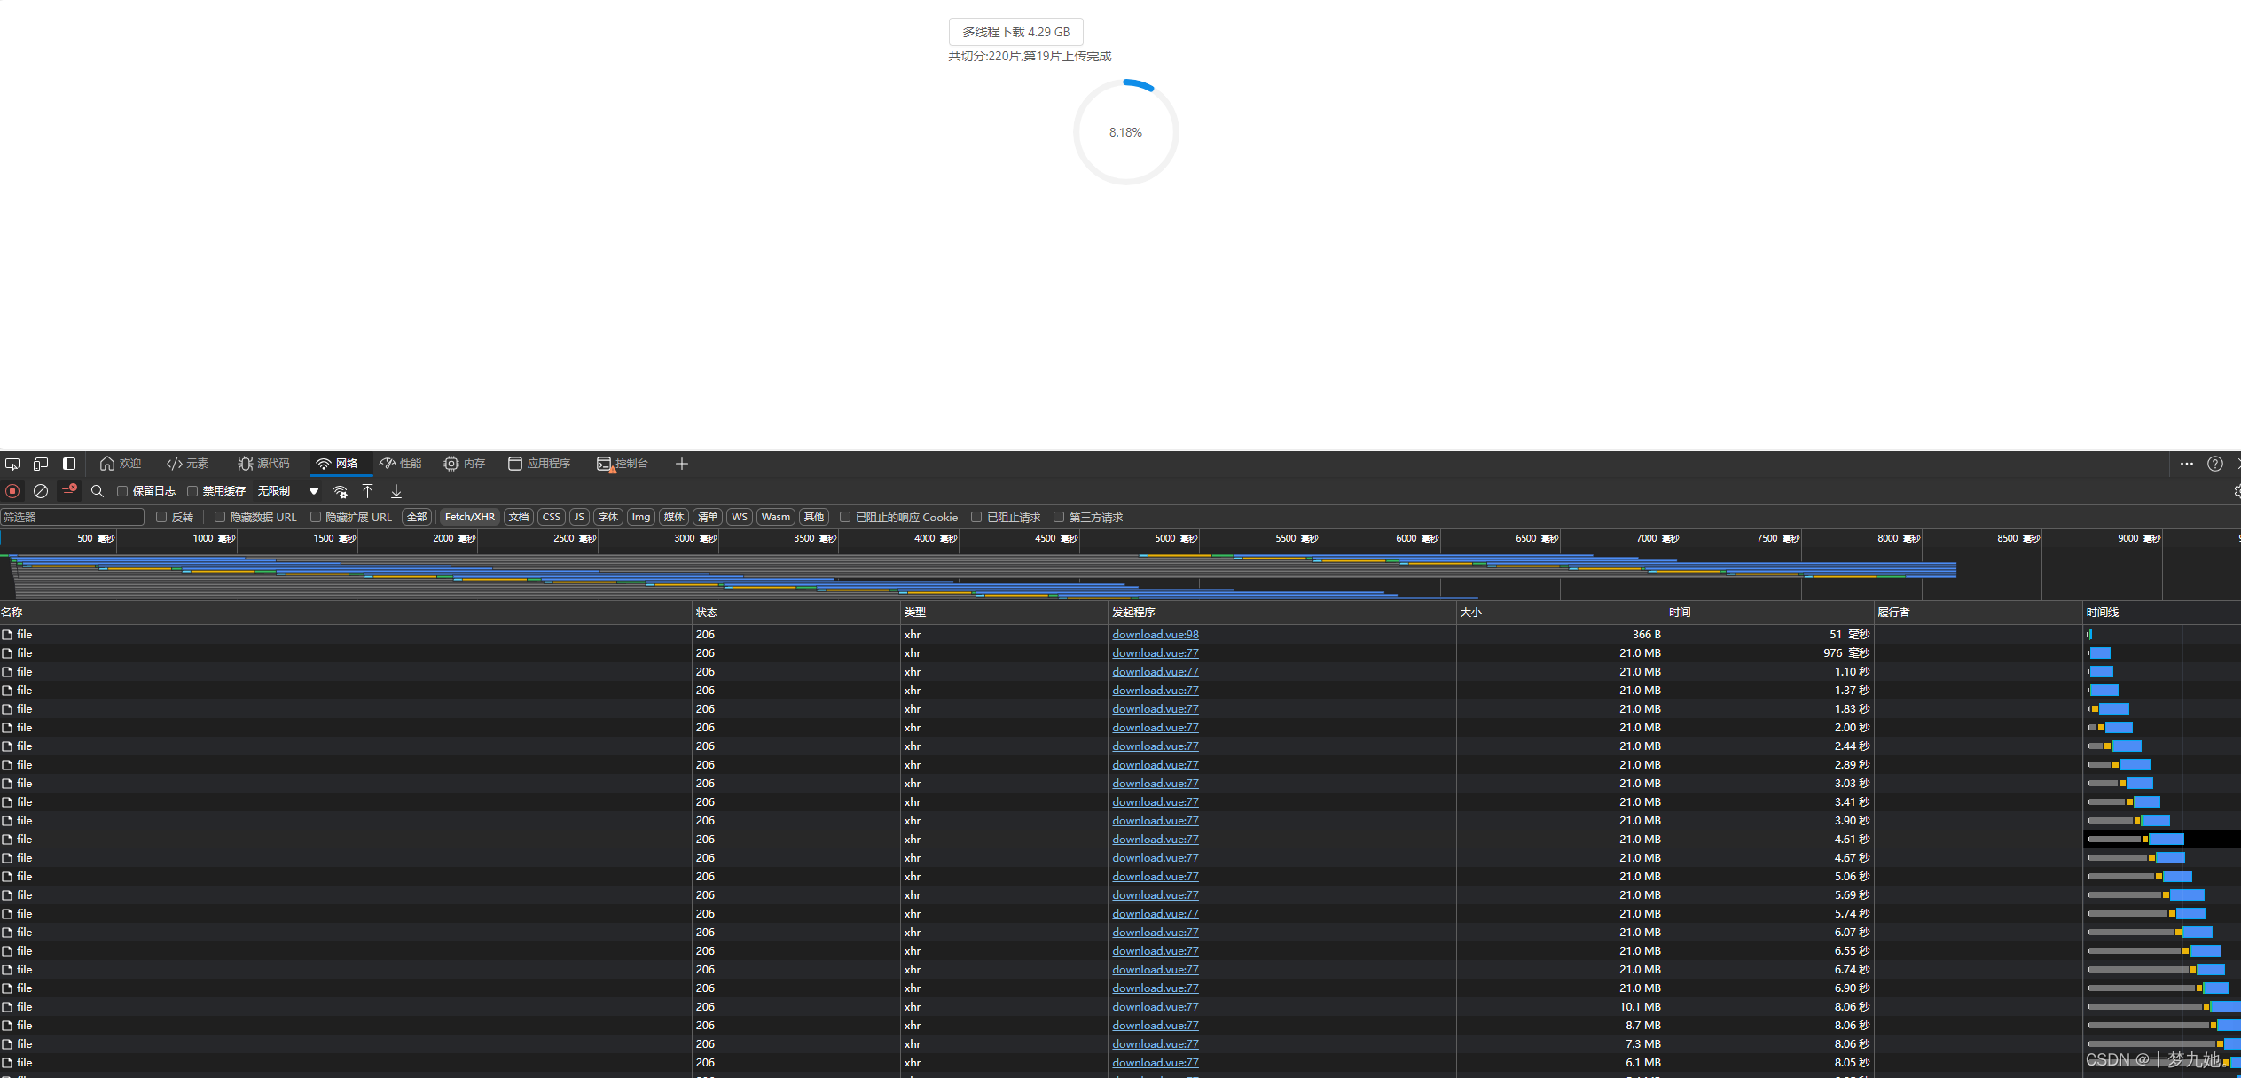Switch to the 内存 tab
The width and height of the screenshot is (2241, 1078).
tap(465, 464)
